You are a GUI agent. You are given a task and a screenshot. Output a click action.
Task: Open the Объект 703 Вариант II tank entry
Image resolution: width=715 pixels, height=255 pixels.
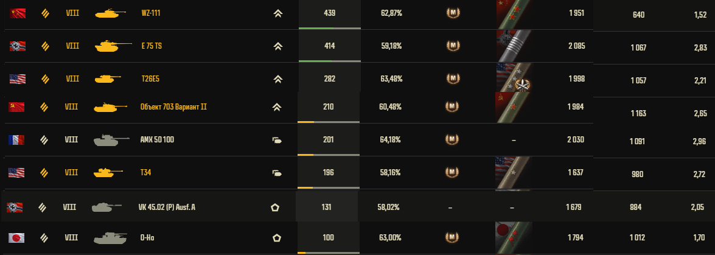173,107
